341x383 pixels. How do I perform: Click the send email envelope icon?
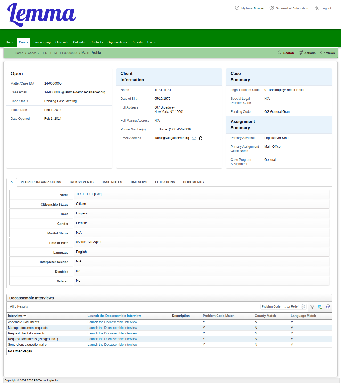194,138
